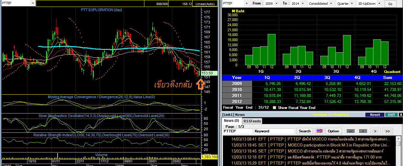The height and width of the screenshot is (166, 403).
Task: Go to first news page (<<)
Action: tap(350, 131)
